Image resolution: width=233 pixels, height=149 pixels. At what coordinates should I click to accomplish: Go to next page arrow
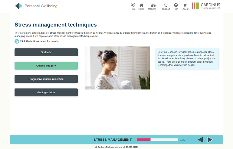[210, 140]
